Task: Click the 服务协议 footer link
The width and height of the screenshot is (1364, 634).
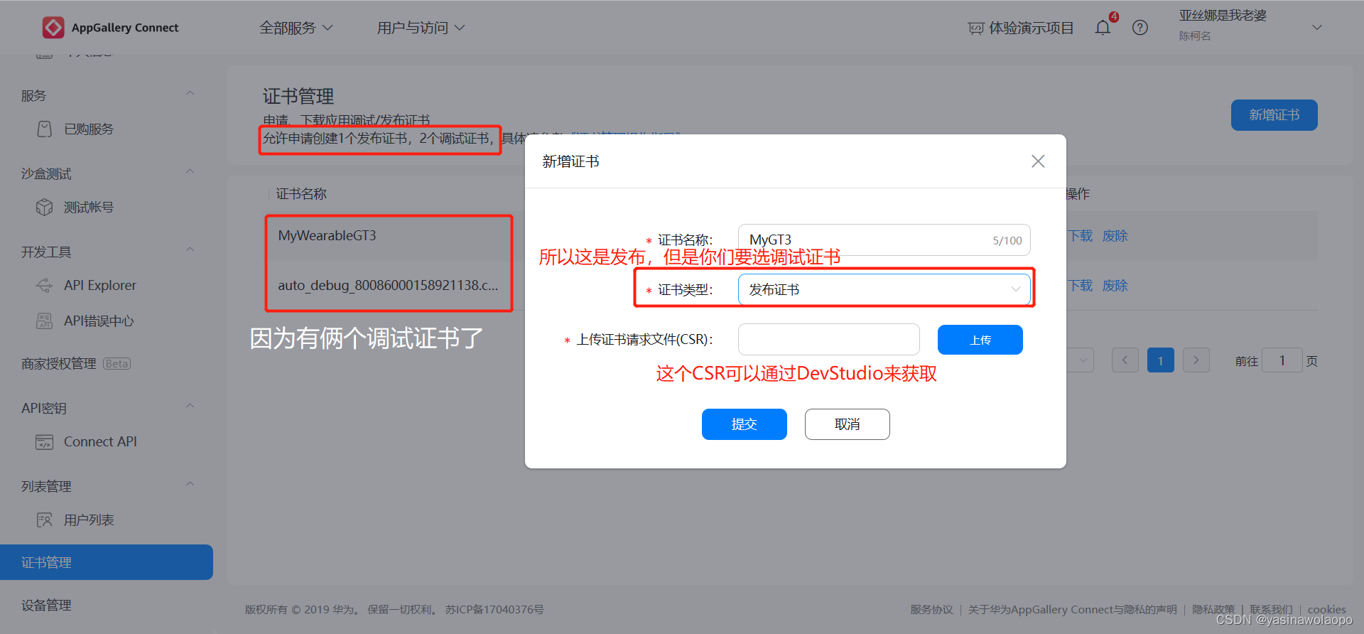Action: [x=931, y=610]
